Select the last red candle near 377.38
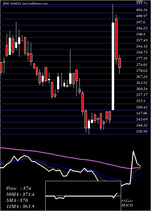The image size is (151, 211). 120,63
